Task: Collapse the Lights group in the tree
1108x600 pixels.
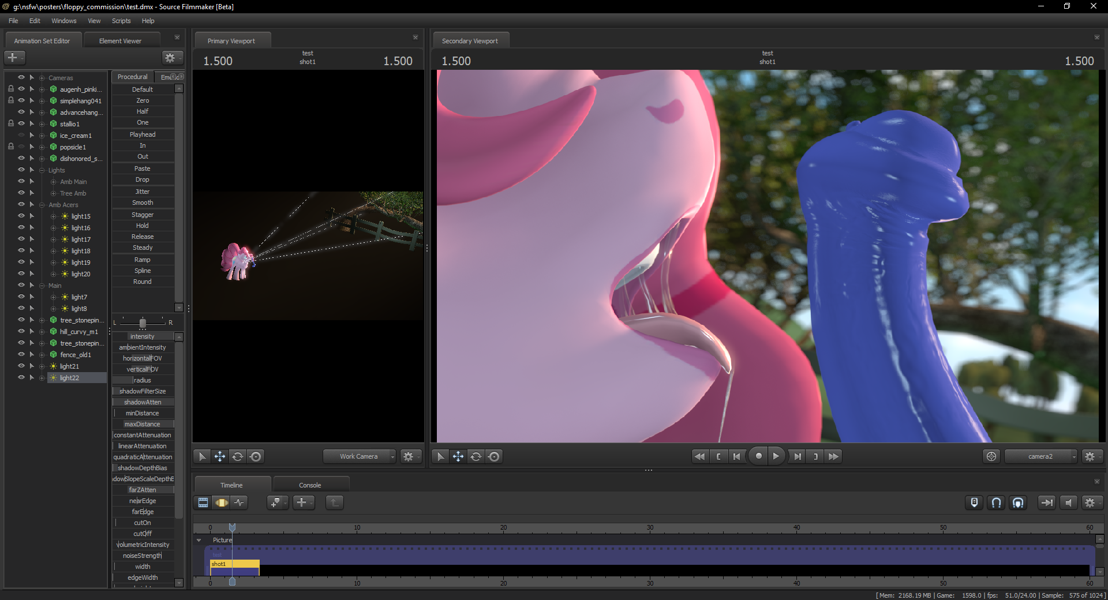Action: (42, 170)
